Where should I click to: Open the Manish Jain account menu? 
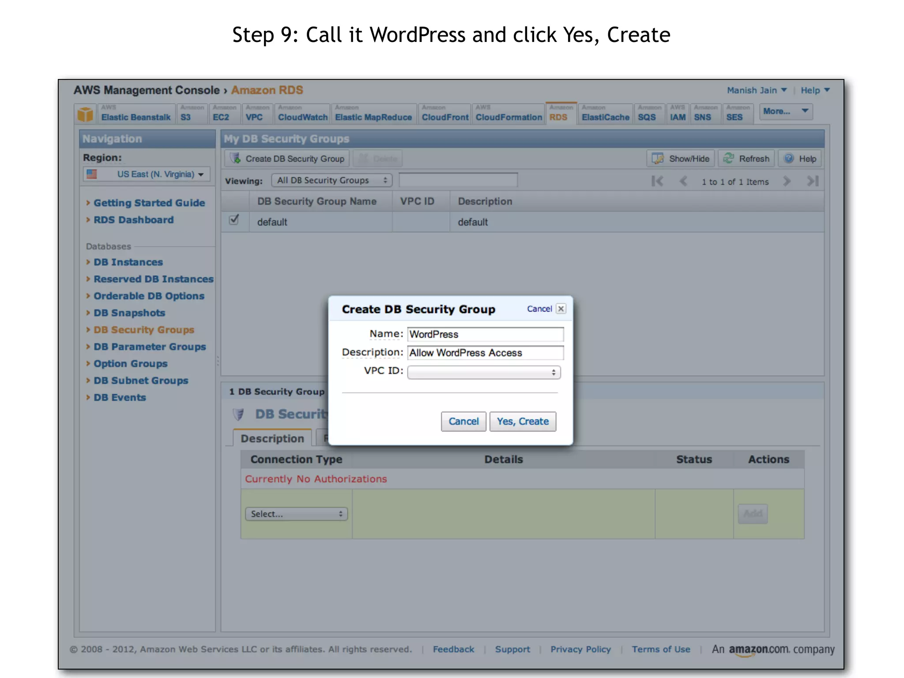[x=757, y=90]
